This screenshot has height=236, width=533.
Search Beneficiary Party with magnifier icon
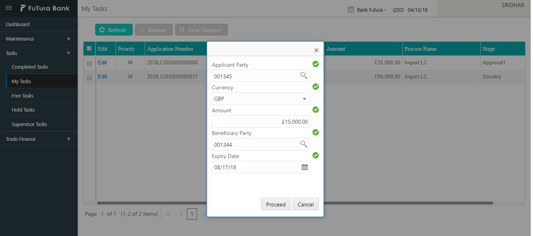[x=304, y=144]
